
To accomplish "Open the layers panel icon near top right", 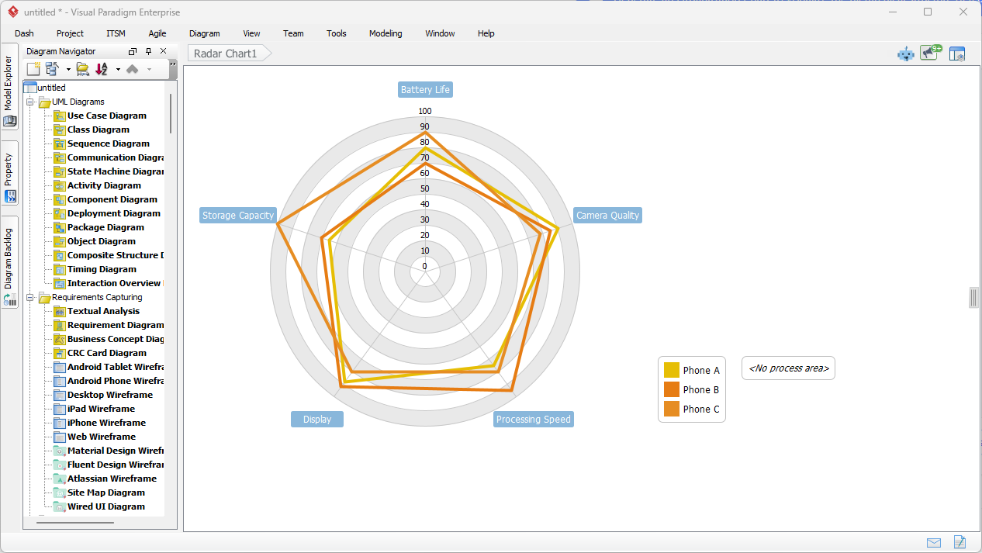I will (956, 54).
